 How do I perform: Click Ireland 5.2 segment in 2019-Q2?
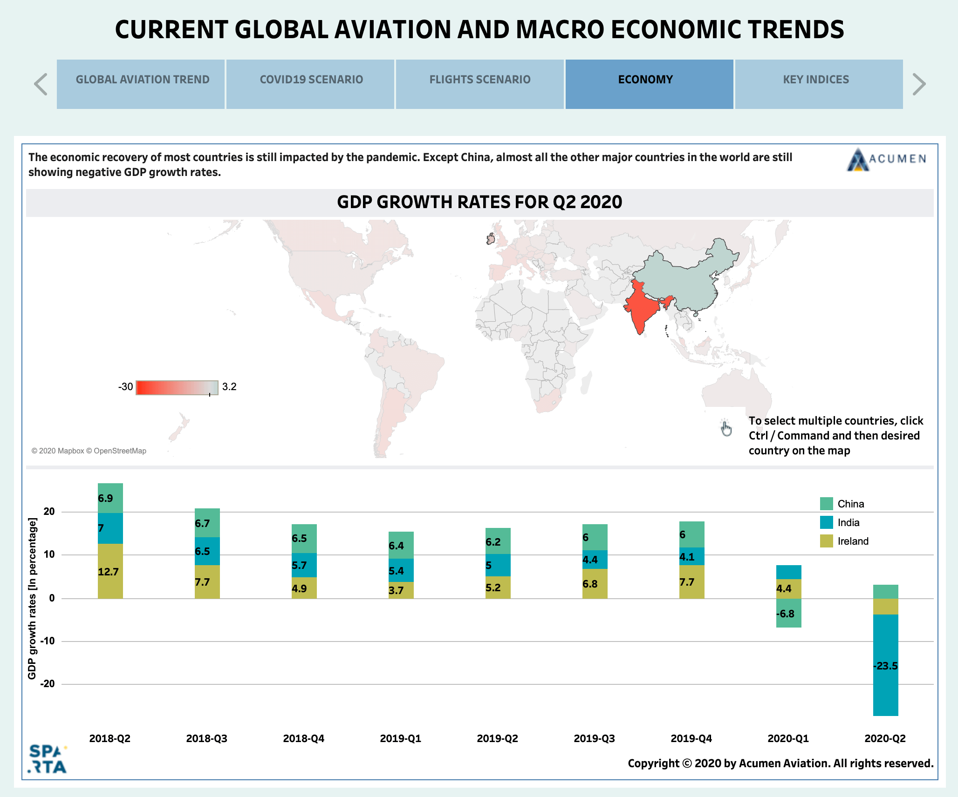[498, 587]
